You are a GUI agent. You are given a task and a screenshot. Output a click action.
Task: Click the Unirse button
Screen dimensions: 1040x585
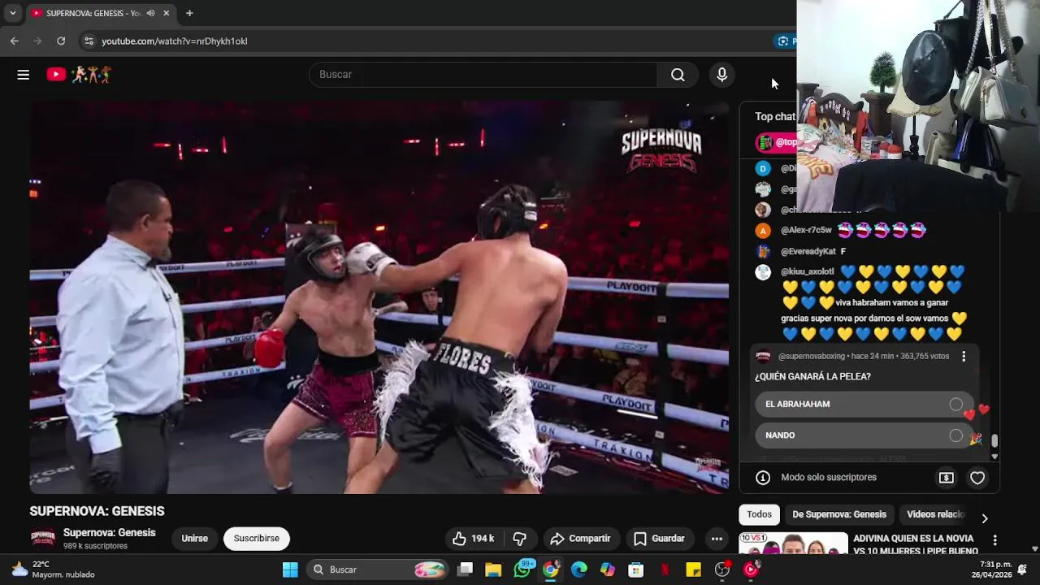click(x=194, y=539)
